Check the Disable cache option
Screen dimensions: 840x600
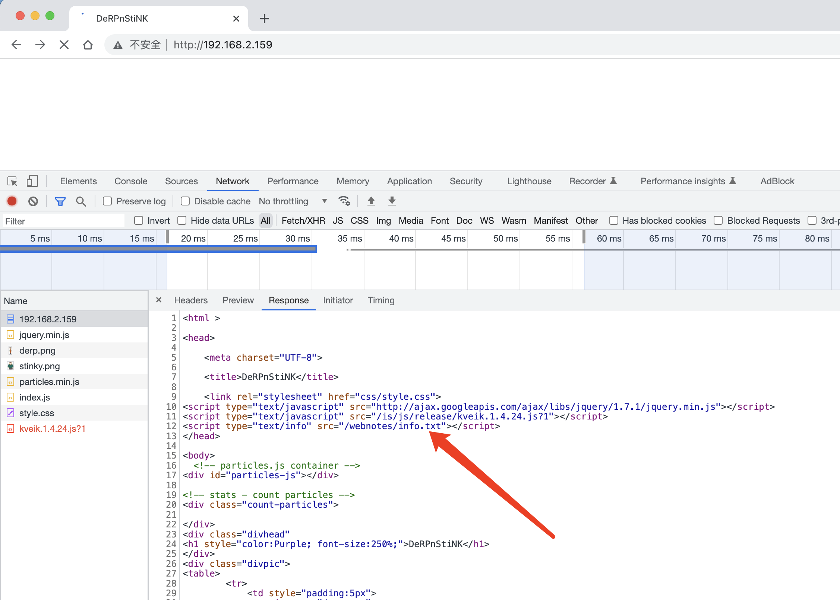(x=185, y=201)
